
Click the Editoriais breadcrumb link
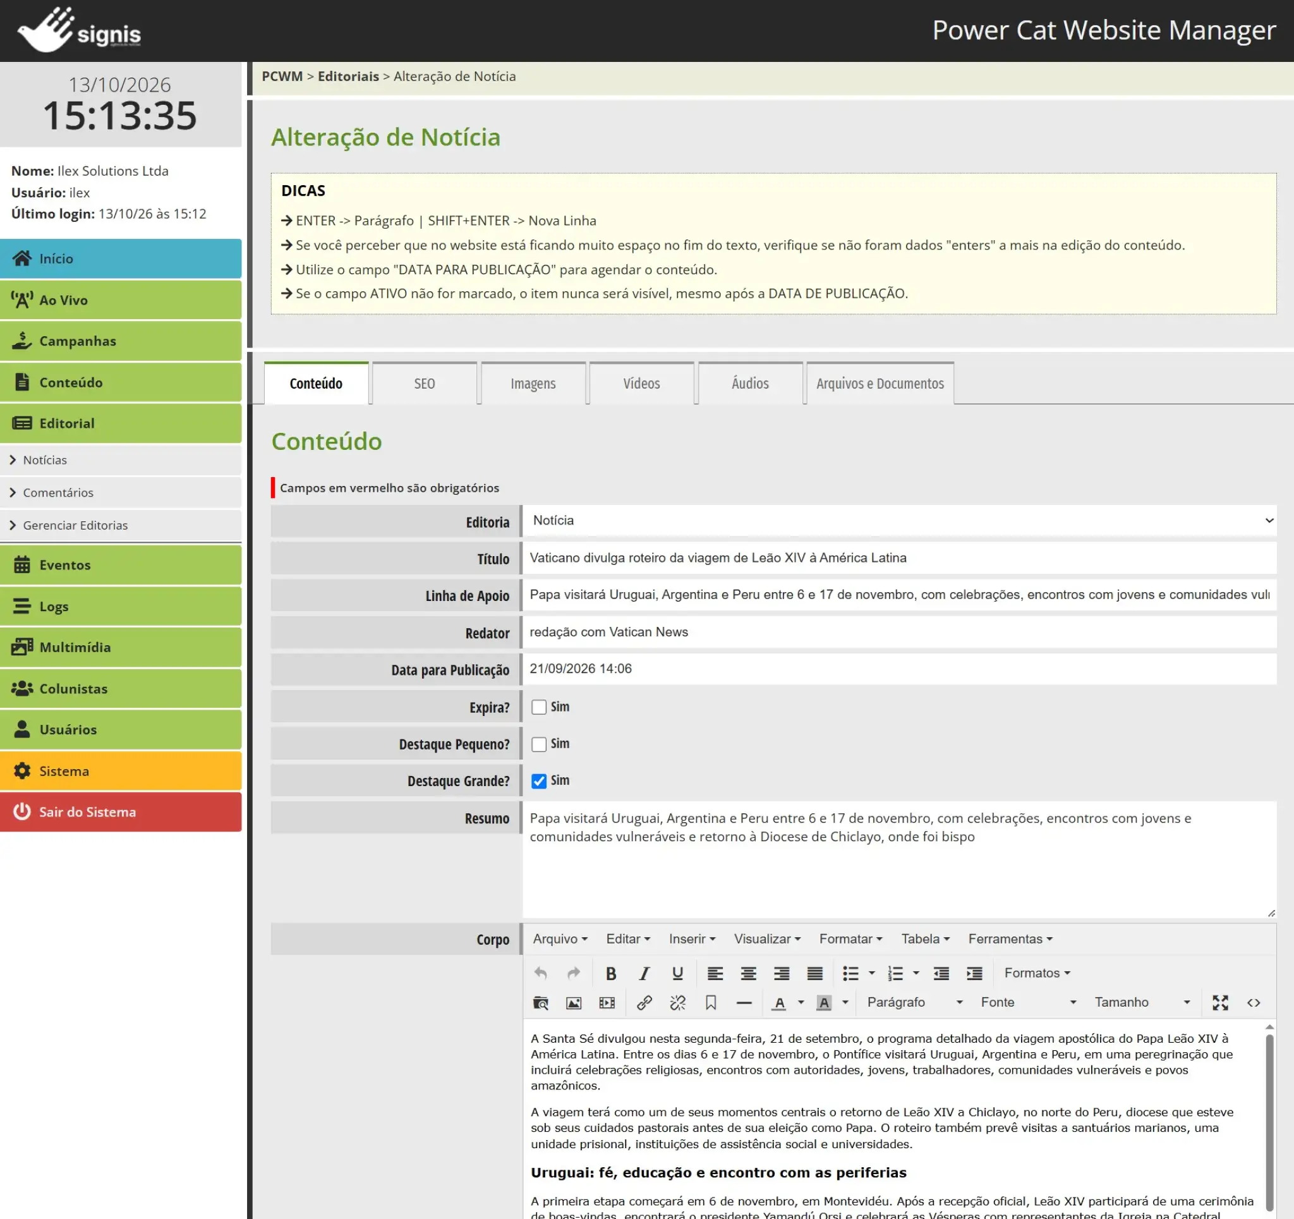(x=348, y=76)
